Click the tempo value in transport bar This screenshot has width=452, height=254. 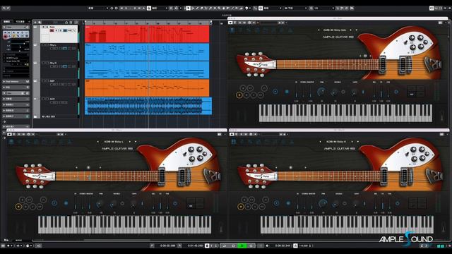pyautogui.click(x=304, y=246)
